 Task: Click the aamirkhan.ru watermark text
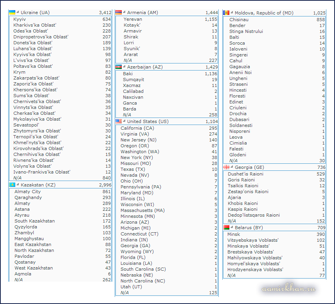tap(289, 289)
